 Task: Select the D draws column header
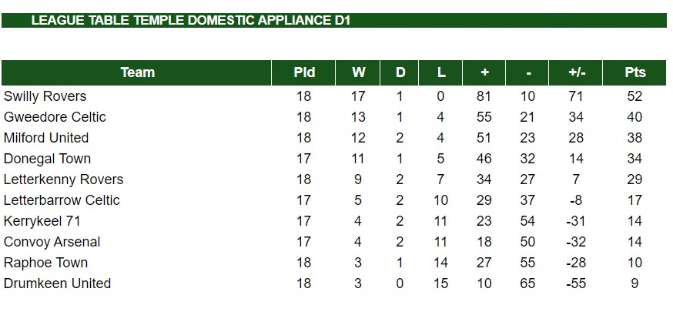click(399, 72)
